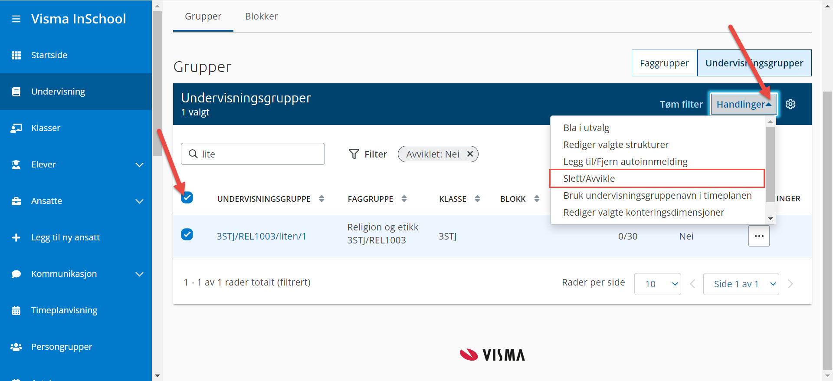The image size is (833, 381).
Task: Open table settings gear icon
Action: (x=790, y=104)
